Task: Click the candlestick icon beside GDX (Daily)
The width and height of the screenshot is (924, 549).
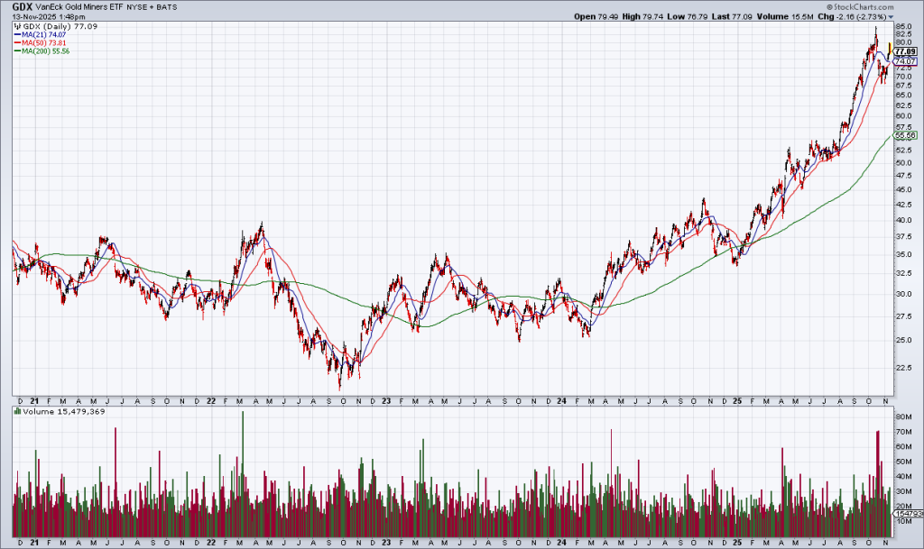Action: [x=16, y=27]
